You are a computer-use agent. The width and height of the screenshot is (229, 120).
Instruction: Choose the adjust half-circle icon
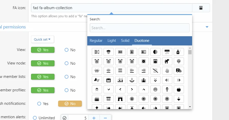[x=155, y=52]
